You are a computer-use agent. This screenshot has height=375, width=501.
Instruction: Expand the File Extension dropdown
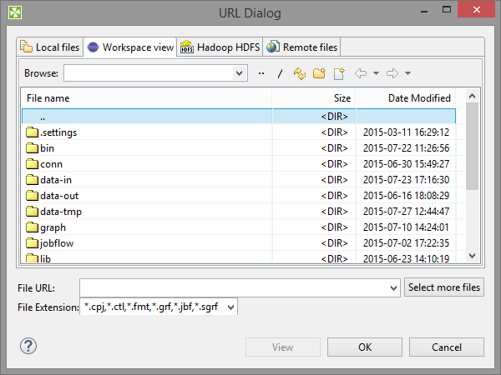(x=230, y=307)
